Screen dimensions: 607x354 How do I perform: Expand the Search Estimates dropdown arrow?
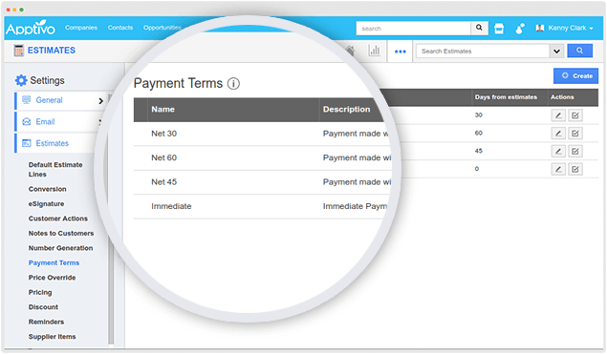pos(556,51)
